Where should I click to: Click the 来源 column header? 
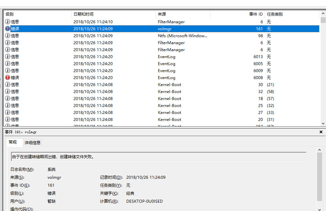click(183, 14)
